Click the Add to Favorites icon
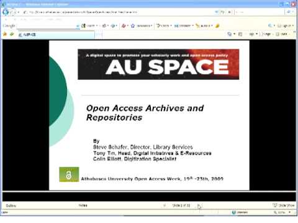This screenshot has width=298, height=223. coord(12,34)
